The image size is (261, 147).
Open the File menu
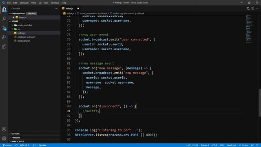[9, 3]
